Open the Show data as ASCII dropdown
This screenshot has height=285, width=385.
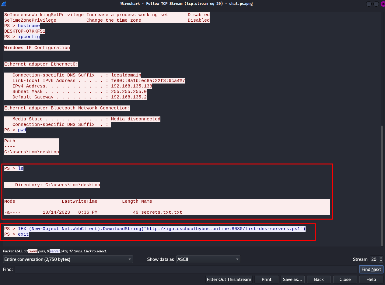(x=208, y=259)
